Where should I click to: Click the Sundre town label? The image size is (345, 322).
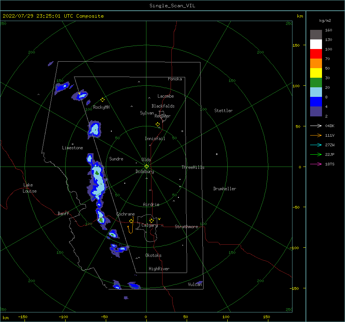click(x=116, y=159)
